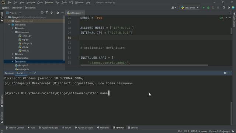Click CRLF line separator in status bar

[x=186, y=132]
